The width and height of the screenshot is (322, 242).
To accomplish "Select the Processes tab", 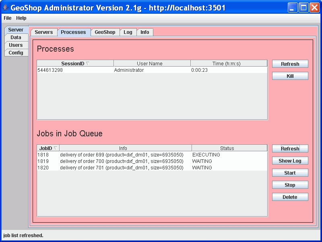I will tap(73, 32).
